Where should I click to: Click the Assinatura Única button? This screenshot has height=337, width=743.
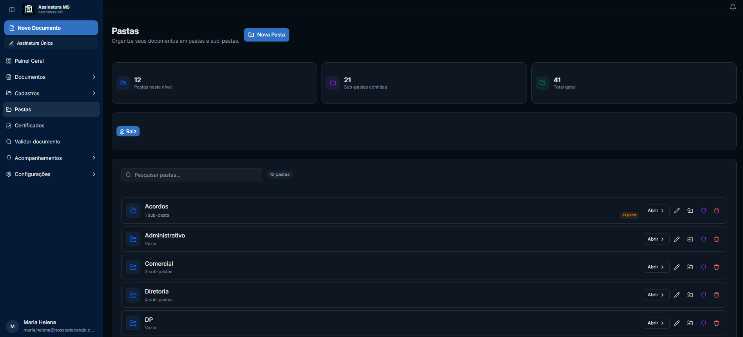pyautogui.click(x=51, y=43)
